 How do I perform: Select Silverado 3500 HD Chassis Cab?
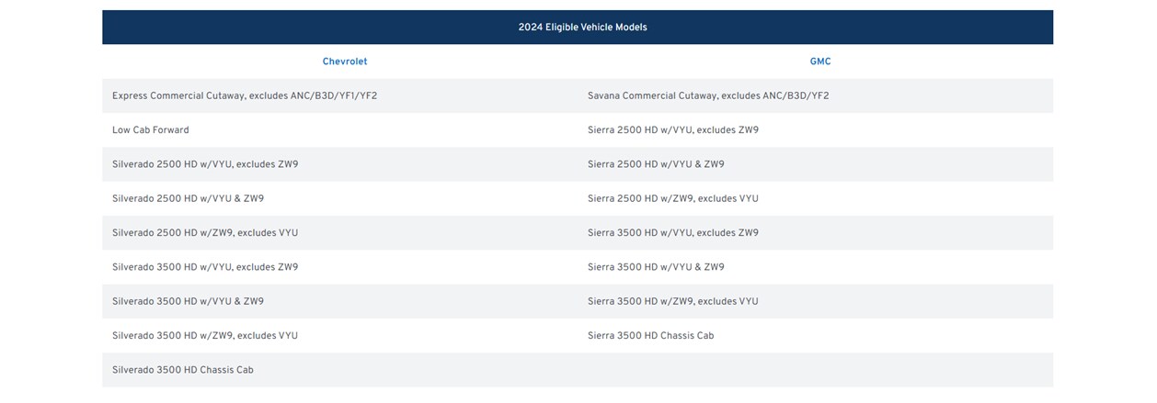click(183, 370)
